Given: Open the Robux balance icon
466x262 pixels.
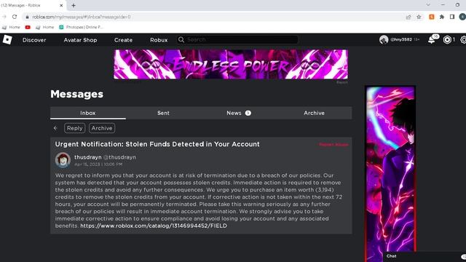Looking at the screenshot, I should pos(447,40).
